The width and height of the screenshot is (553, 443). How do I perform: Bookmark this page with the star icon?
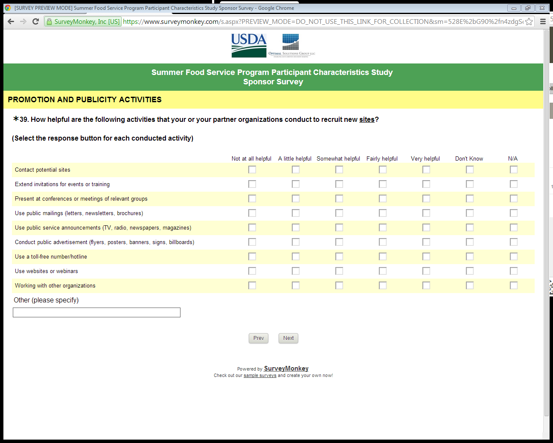click(x=529, y=22)
